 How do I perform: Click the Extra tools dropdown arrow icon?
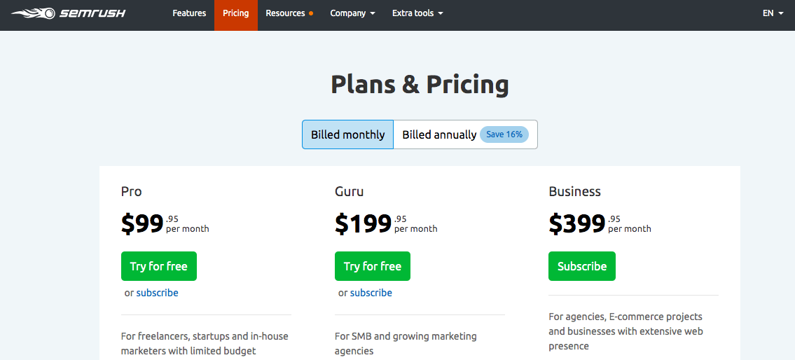coord(440,14)
